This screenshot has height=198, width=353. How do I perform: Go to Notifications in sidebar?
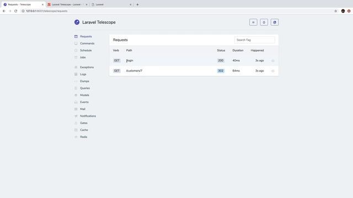coord(88,116)
